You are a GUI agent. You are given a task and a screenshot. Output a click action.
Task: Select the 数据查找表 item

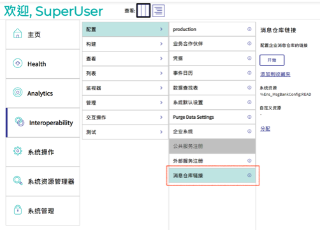click(212, 88)
